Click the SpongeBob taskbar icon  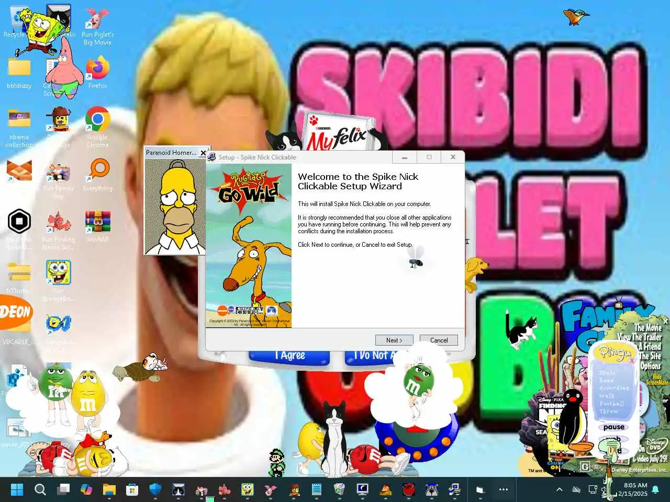(248, 490)
